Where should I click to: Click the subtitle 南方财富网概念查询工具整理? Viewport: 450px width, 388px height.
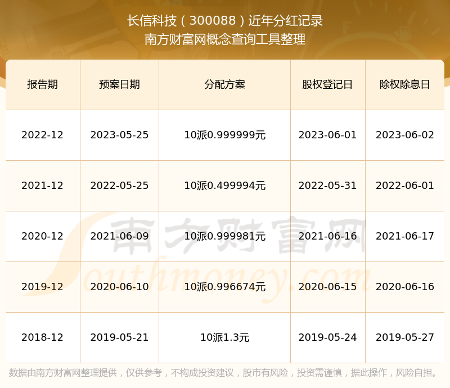click(x=225, y=39)
